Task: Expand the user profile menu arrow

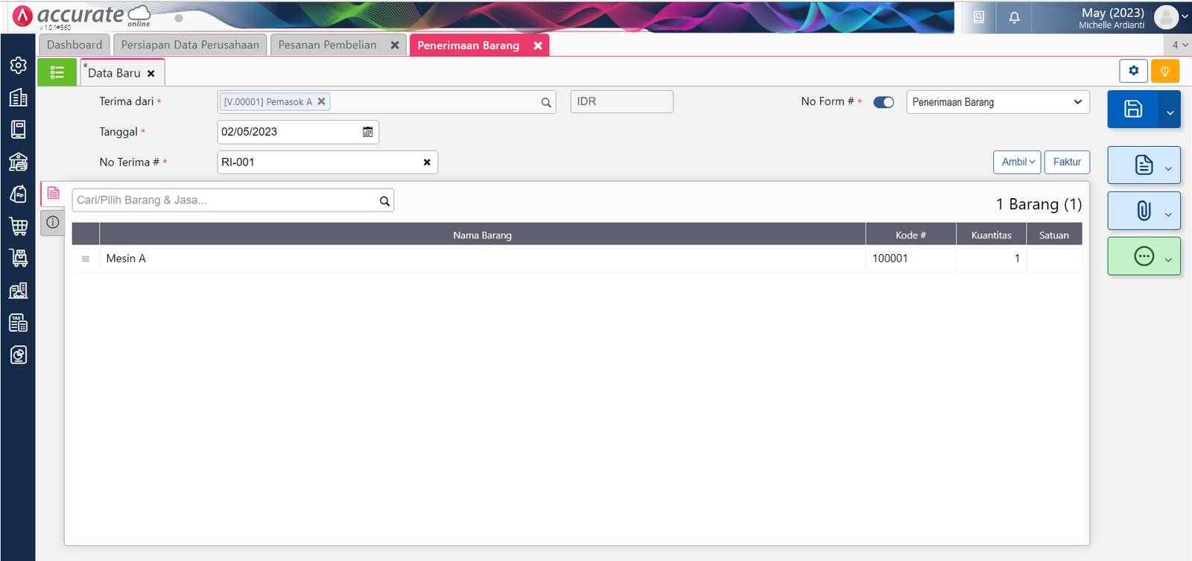Action: (x=1185, y=16)
